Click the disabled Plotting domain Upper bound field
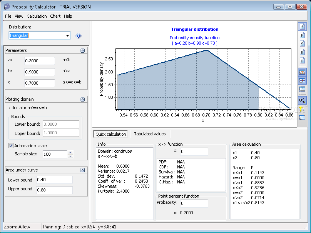This screenshot has height=233, width=311. [x=61, y=133]
